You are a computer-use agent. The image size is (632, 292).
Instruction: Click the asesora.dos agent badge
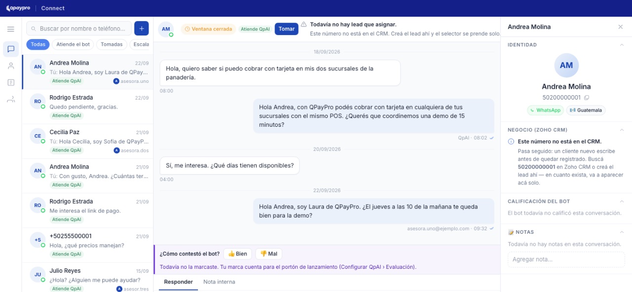131,150
